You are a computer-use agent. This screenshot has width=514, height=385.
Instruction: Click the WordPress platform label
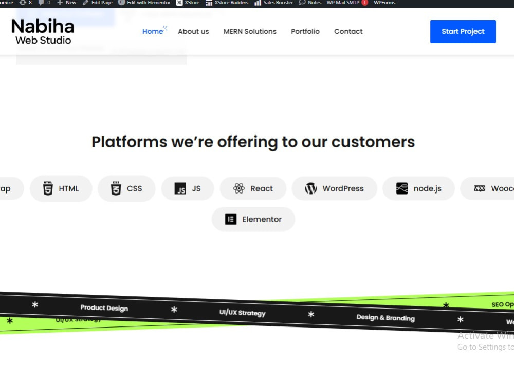pyautogui.click(x=343, y=188)
